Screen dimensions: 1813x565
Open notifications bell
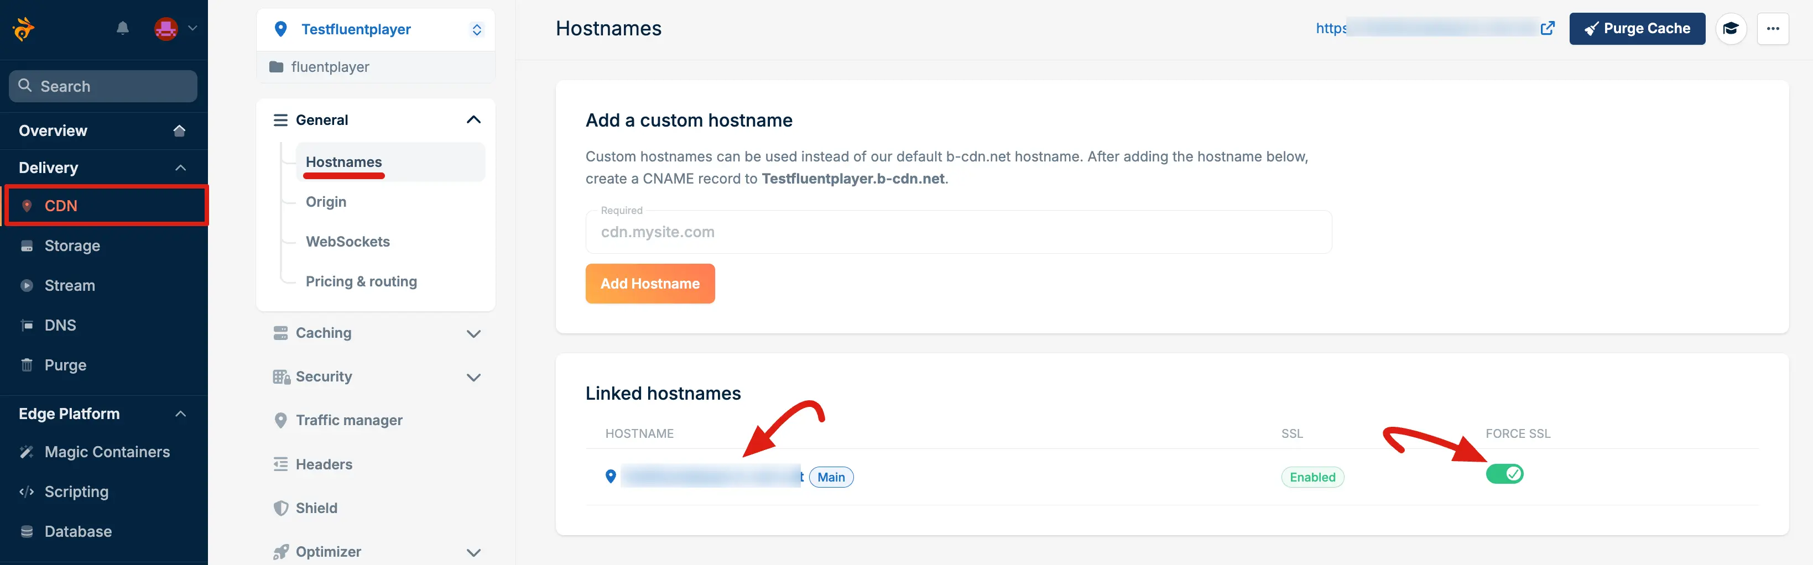122,28
